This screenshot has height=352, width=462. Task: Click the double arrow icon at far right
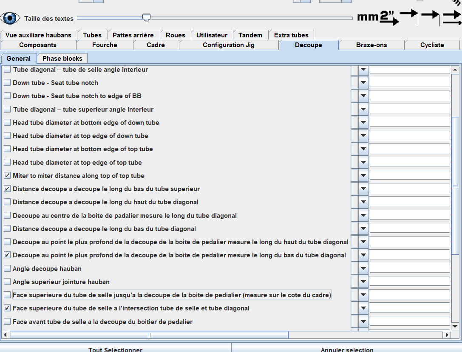click(452, 17)
